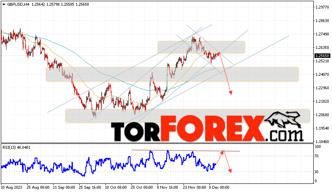Click the 1.18400 price axis label
332x192 pixels.
[322, 142]
